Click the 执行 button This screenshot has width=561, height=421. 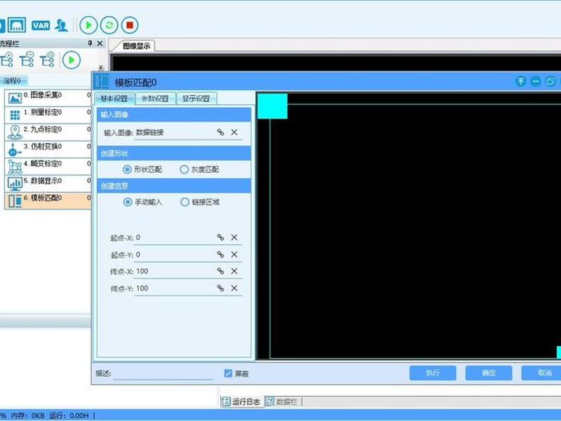pos(433,373)
